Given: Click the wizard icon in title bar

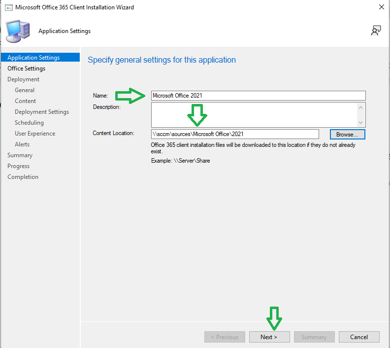Looking at the screenshot, I should [x=9, y=8].
